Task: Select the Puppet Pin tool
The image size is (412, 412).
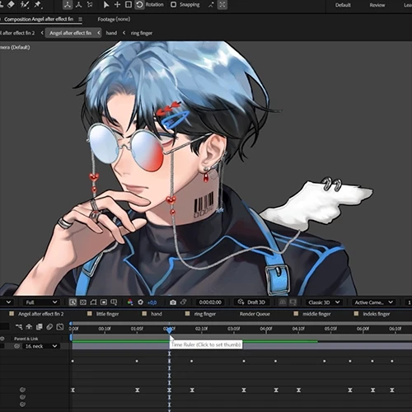Action: point(38,5)
